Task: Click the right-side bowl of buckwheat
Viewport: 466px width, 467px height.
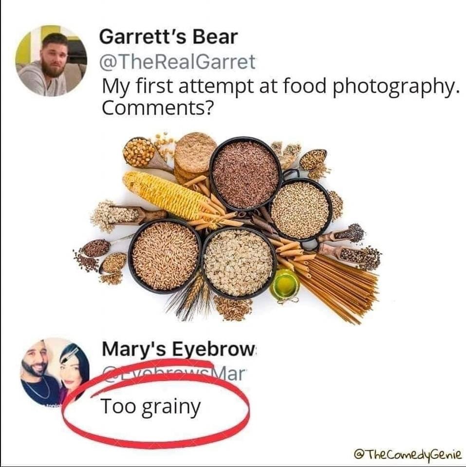Action: [x=300, y=210]
